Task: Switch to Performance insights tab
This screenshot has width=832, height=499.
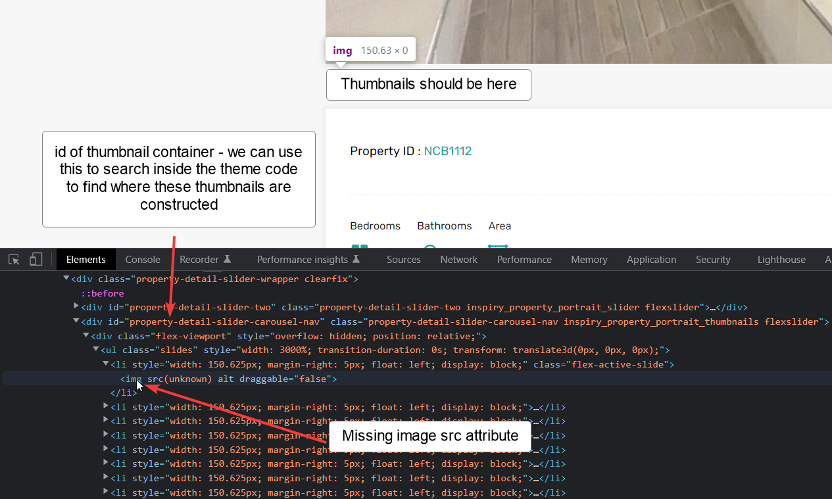Action: [308, 260]
